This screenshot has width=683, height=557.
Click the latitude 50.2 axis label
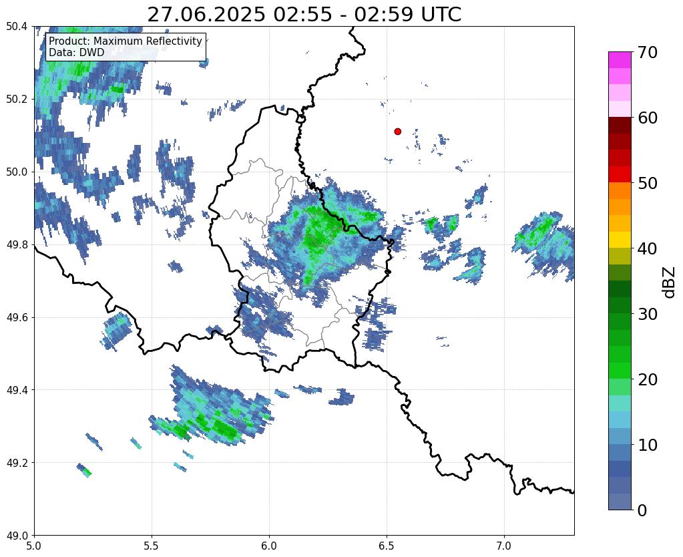click(x=17, y=100)
